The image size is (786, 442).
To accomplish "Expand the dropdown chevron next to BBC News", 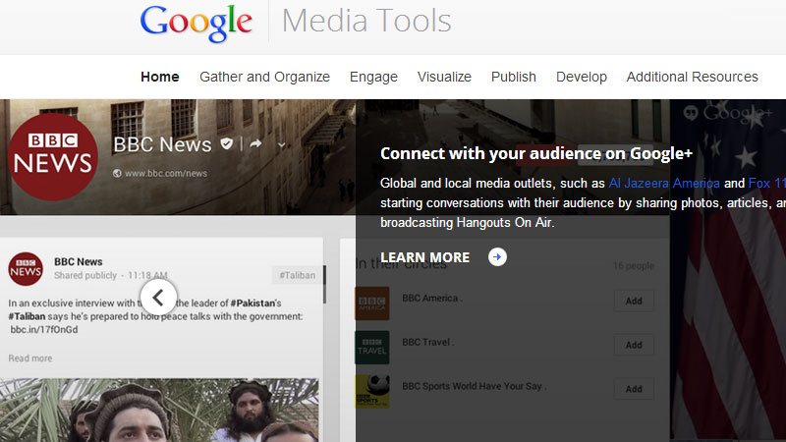I will click(x=282, y=144).
